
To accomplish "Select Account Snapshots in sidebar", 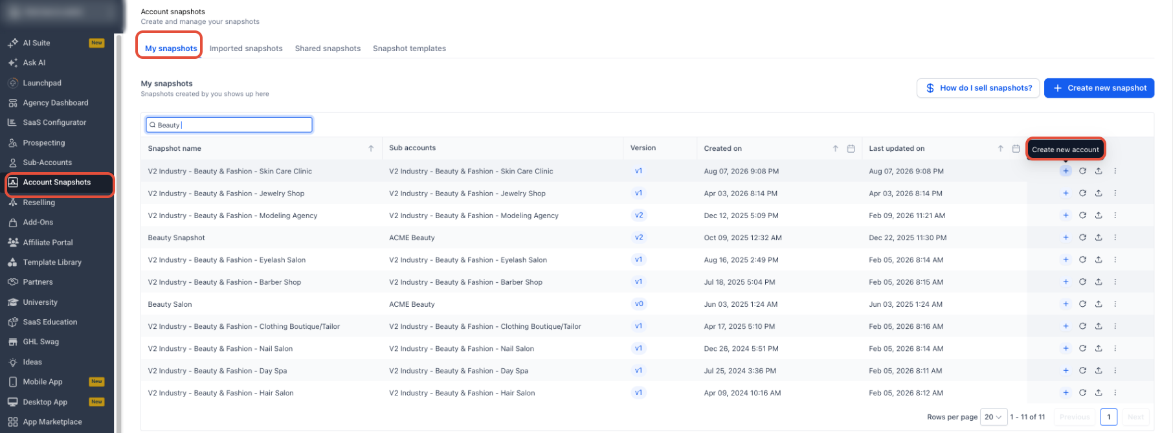I will pyautogui.click(x=57, y=183).
